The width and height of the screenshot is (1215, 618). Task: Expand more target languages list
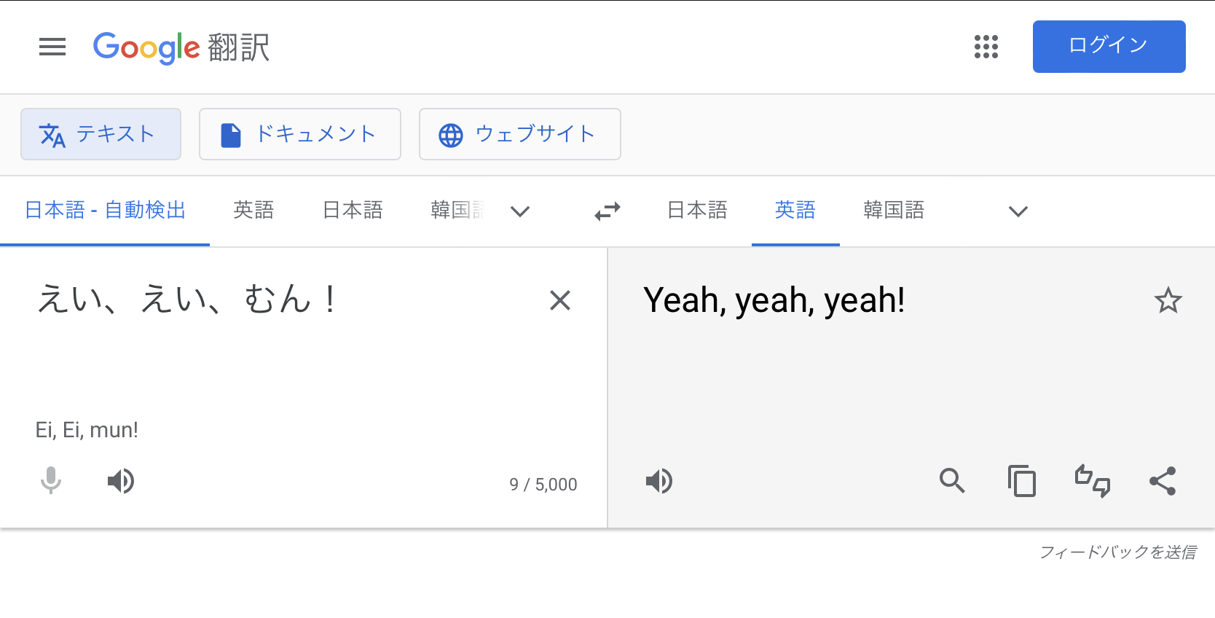pyautogui.click(x=1018, y=211)
